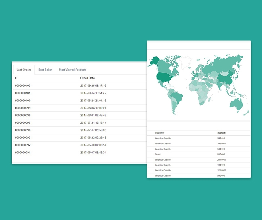
Task: Click the Order Date column header
Action: point(88,78)
